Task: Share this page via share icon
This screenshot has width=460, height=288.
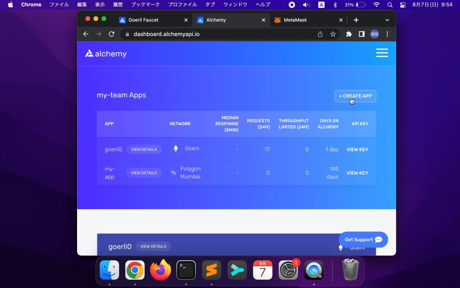Action: 320,34
